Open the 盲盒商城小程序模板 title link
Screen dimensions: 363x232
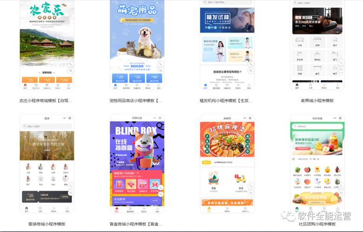point(136,224)
